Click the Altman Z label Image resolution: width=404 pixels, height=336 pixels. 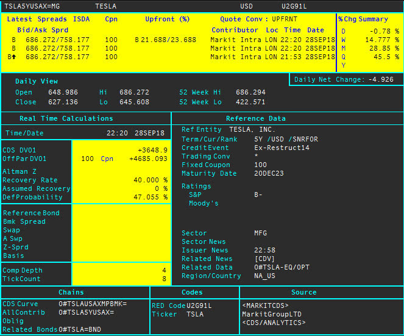(x=19, y=171)
